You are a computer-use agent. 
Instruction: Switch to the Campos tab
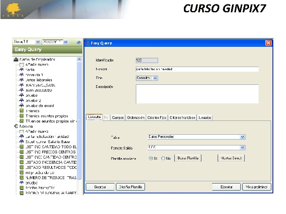point(118,118)
